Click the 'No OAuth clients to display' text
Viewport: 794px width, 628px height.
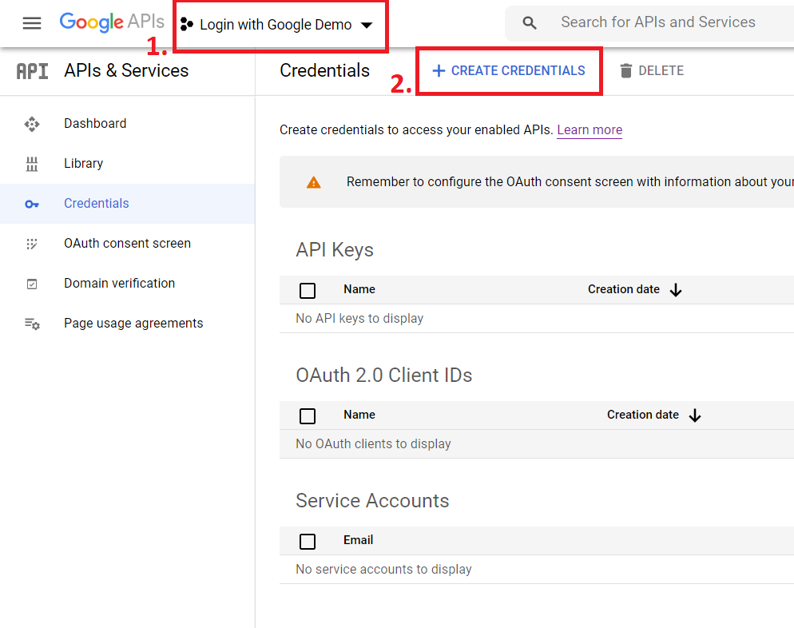373,444
